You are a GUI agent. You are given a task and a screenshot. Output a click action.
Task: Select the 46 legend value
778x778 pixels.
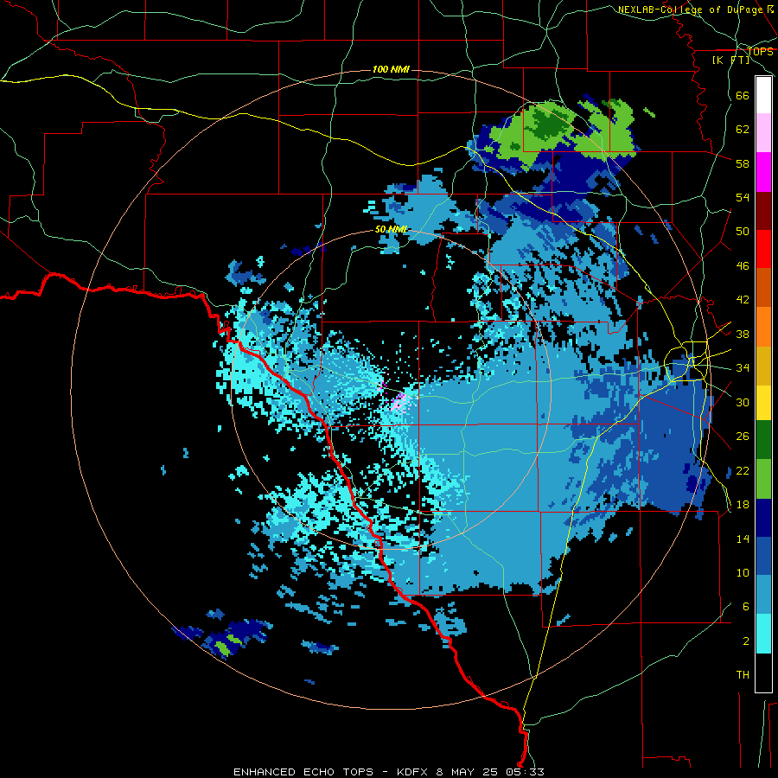743,266
